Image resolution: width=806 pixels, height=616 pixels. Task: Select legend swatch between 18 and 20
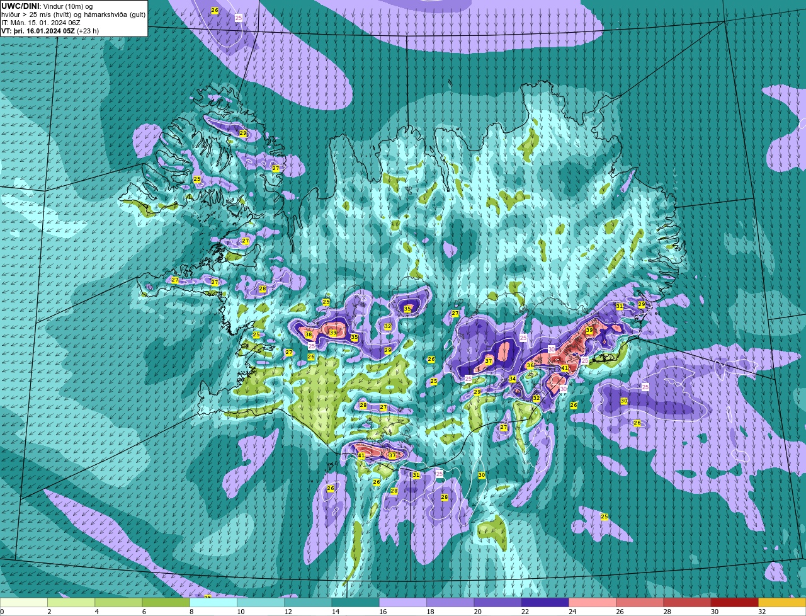(x=450, y=603)
